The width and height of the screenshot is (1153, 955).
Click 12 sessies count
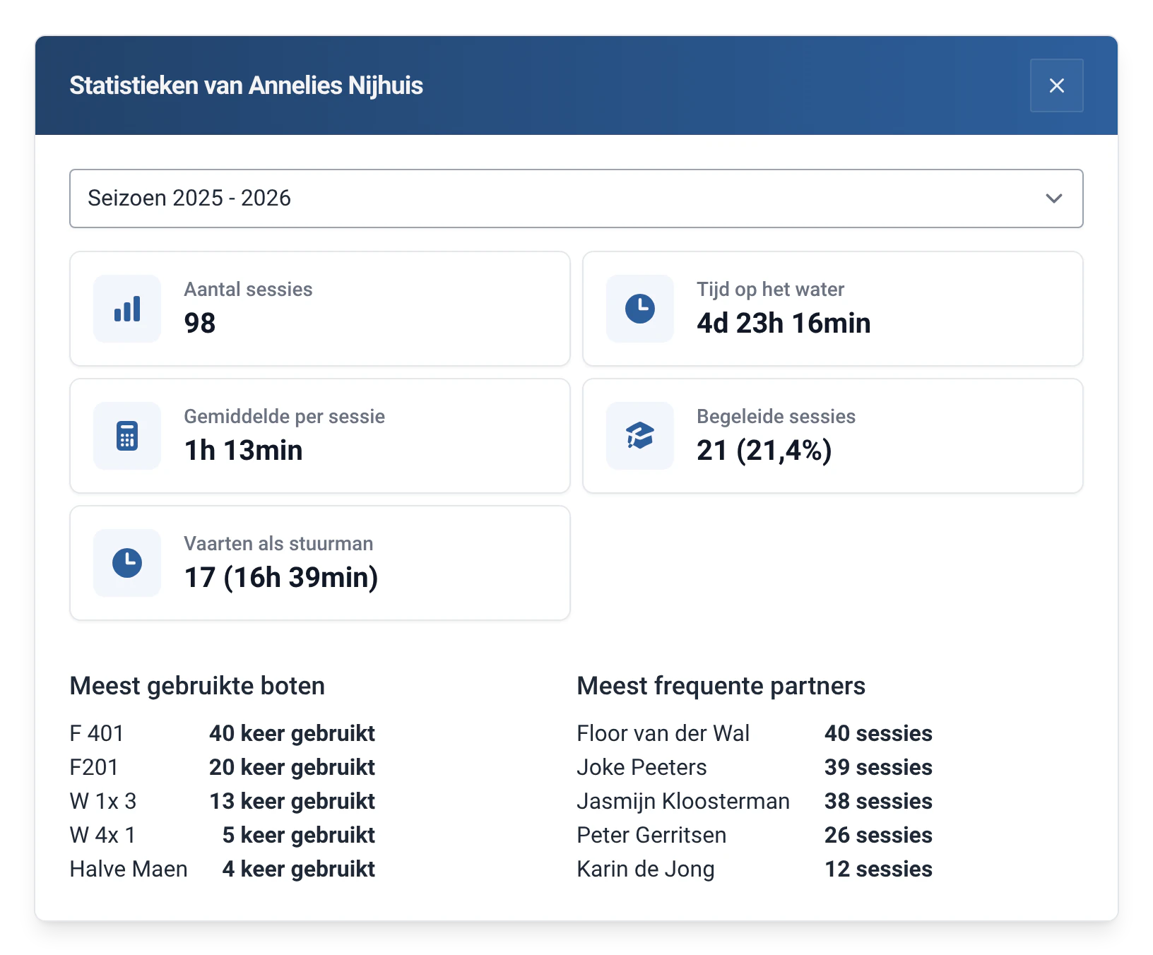(878, 869)
